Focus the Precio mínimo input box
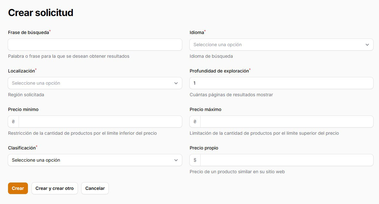Viewport: 379px width, 204px height. (100, 122)
